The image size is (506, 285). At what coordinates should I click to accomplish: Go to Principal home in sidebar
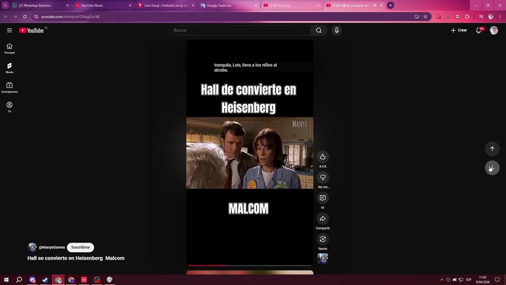pyautogui.click(x=9, y=49)
